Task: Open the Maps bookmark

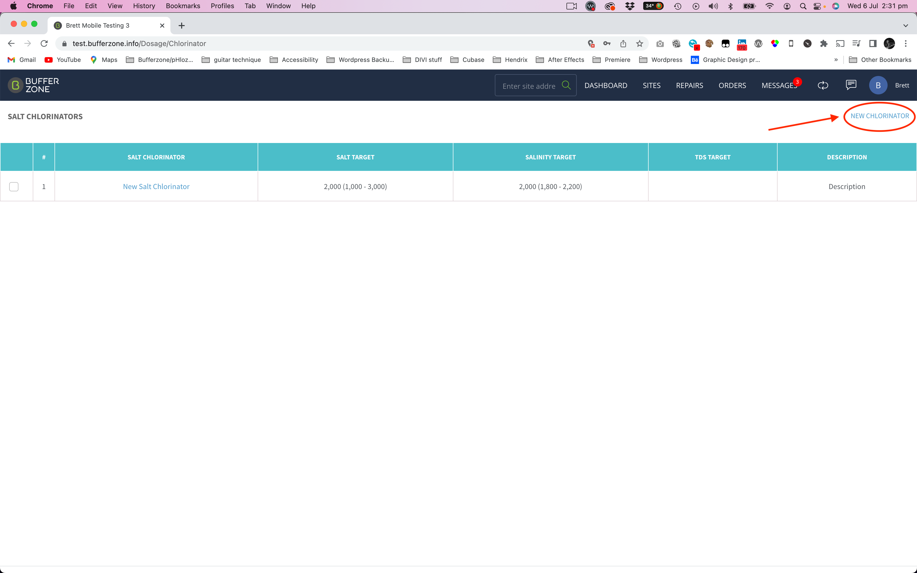Action: pyautogui.click(x=104, y=60)
